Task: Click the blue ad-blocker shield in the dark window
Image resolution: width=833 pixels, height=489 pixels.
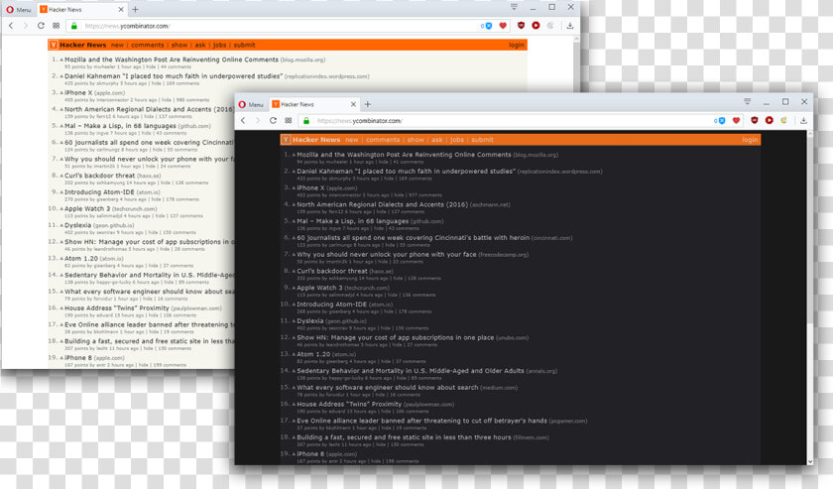Action: pos(720,121)
